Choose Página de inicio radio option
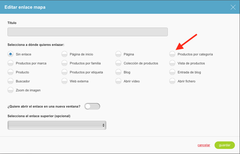240x154 pixels. [x=64, y=54]
